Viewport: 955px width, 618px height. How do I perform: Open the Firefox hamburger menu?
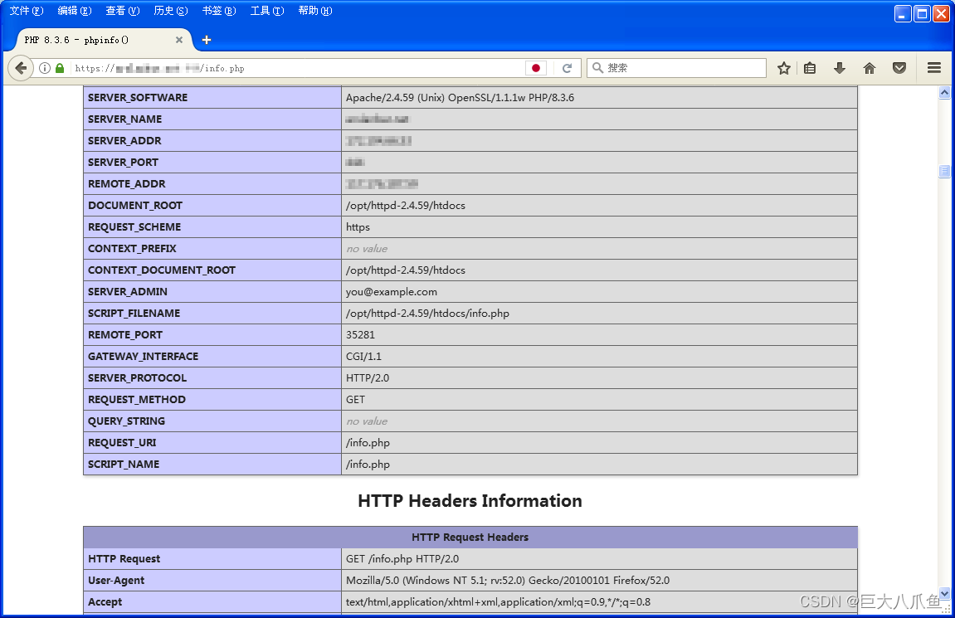click(934, 69)
